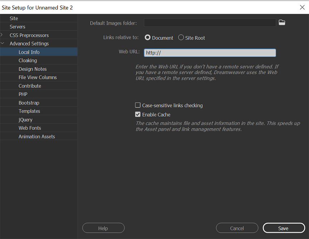Select Animation Assets in sidebar
The width and height of the screenshot is (309, 239).
click(36, 137)
